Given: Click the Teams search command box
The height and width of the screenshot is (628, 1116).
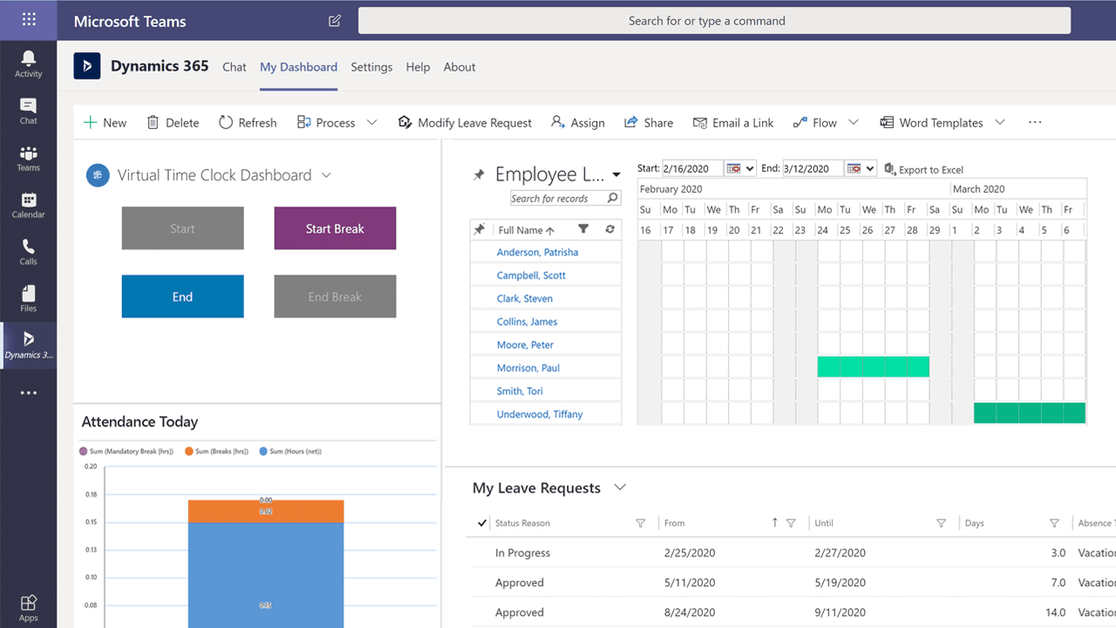Looking at the screenshot, I should (714, 21).
